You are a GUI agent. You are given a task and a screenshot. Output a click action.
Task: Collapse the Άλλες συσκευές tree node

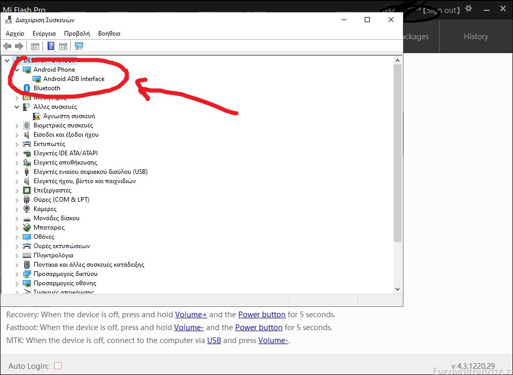(x=17, y=107)
